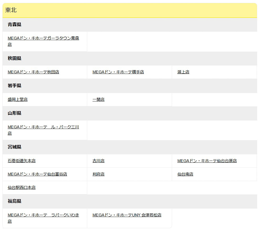
Task: Click the 東北 region header
Action: [x=130, y=10]
